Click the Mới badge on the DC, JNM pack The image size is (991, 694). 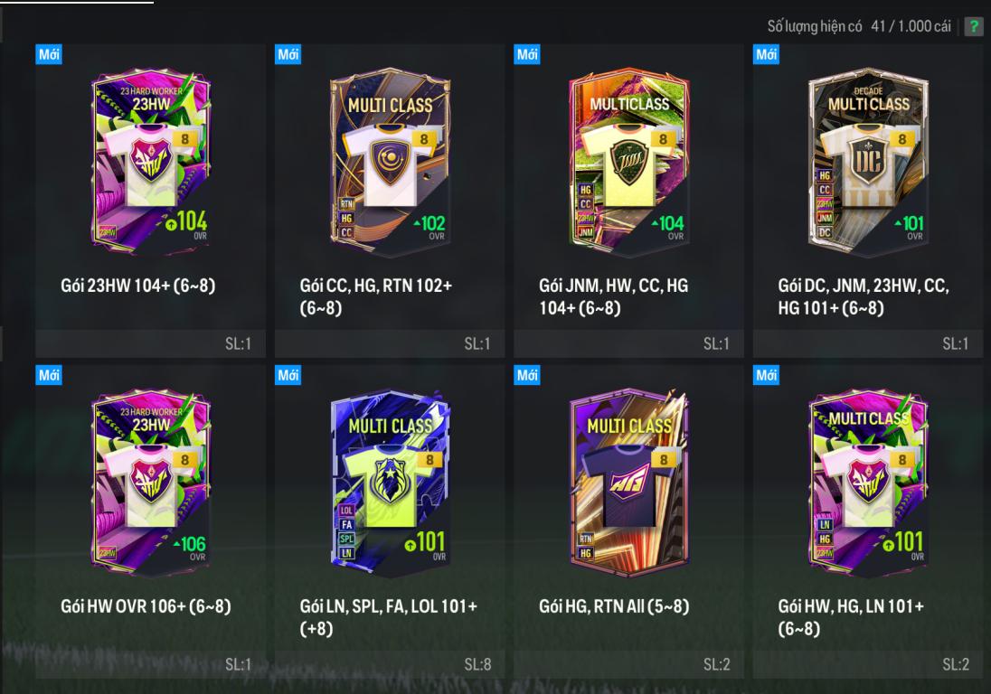[x=766, y=54]
